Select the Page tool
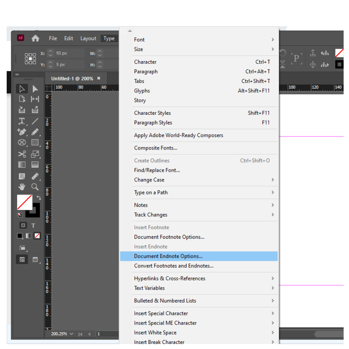This screenshot has height=349, width=349. 22,99
